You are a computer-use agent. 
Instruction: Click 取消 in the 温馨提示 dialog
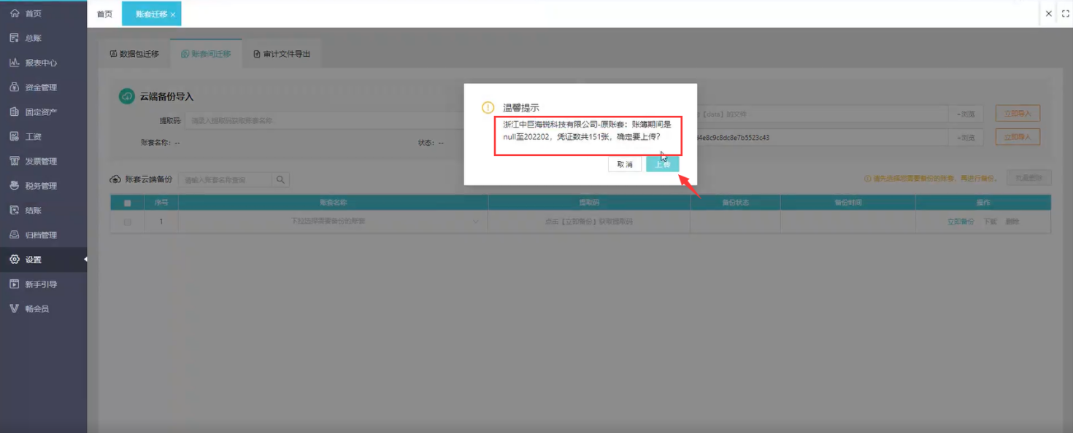coord(625,165)
